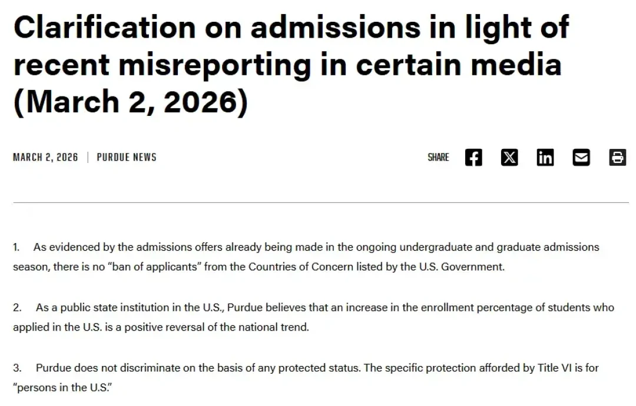Share article on Facebook
This screenshot has width=636, height=406.
pos(473,158)
